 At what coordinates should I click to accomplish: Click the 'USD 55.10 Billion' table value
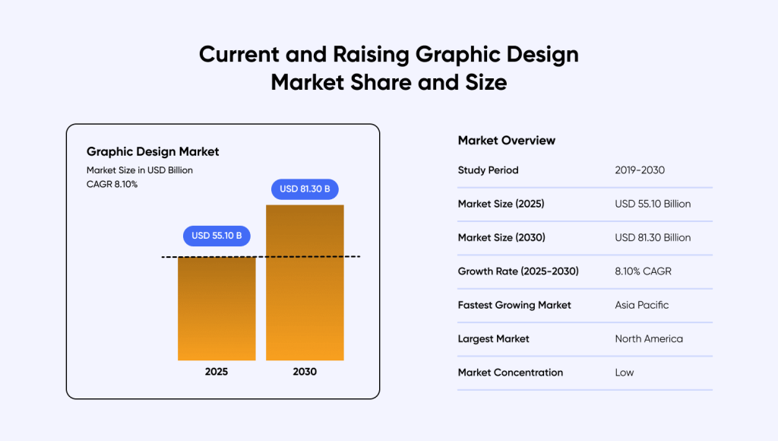pos(653,204)
